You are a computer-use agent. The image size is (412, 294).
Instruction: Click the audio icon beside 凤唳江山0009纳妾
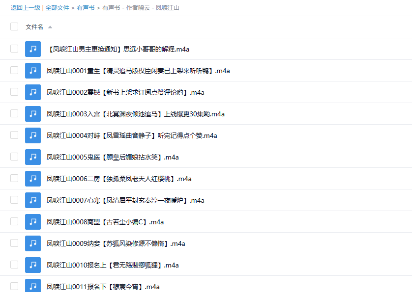click(x=33, y=243)
